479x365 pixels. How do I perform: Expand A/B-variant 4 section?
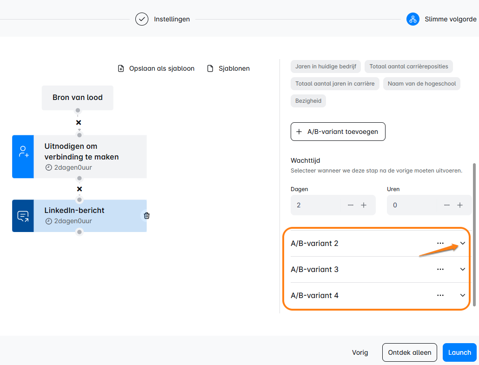tap(463, 295)
